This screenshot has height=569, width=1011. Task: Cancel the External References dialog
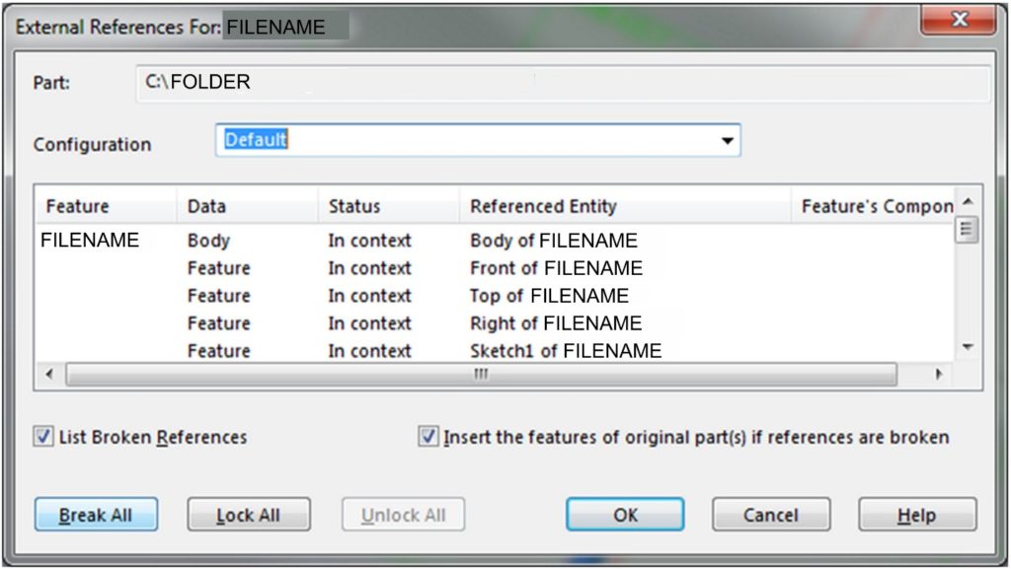(x=771, y=515)
